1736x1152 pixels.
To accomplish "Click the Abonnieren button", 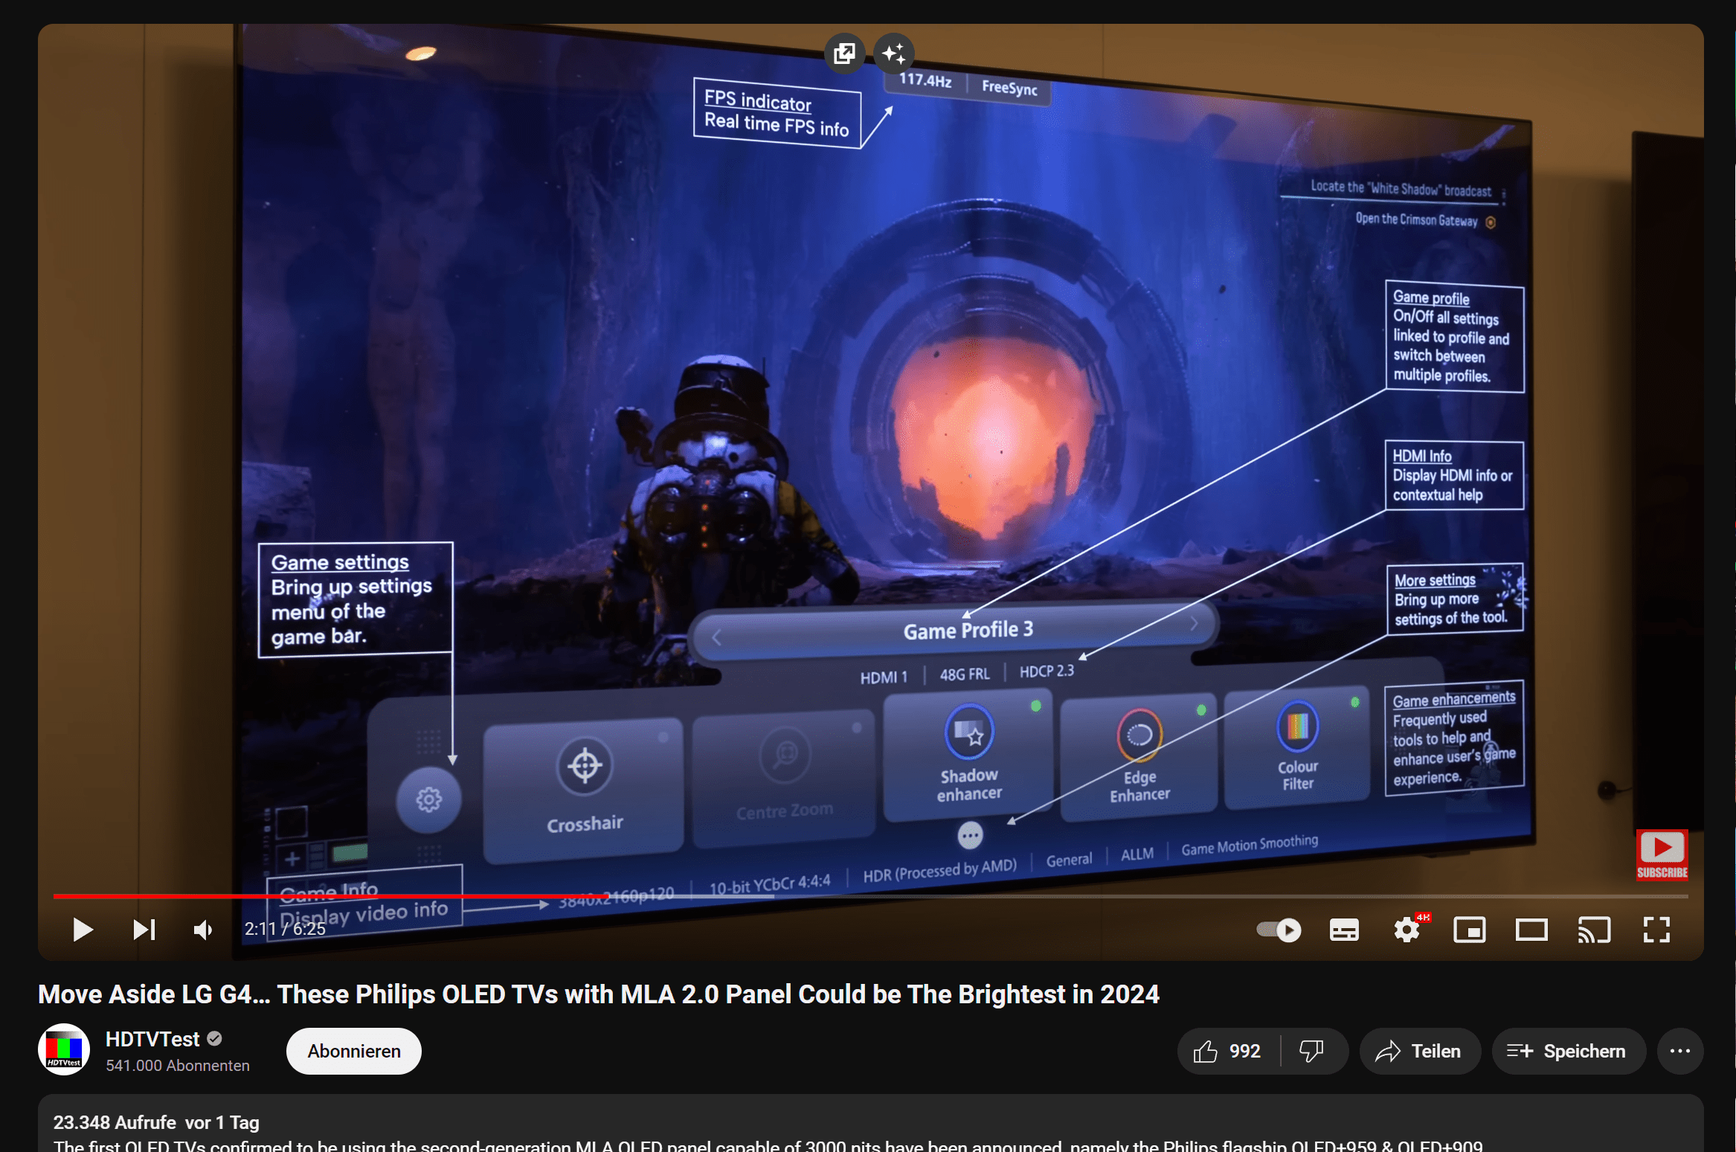I will pyautogui.click(x=354, y=1051).
